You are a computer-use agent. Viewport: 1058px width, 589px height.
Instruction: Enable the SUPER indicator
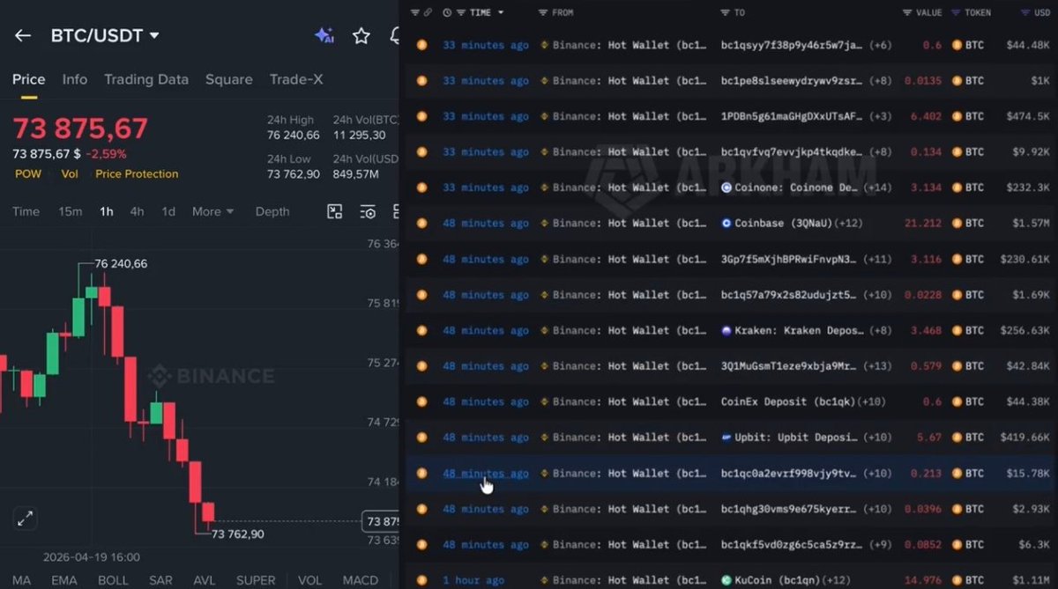click(x=257, y=580)
